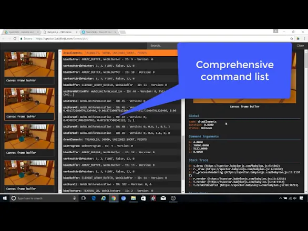The width and height of the screenshot is (308, 231).
Task: Click the details panel scrollbar
Action: 306,60
